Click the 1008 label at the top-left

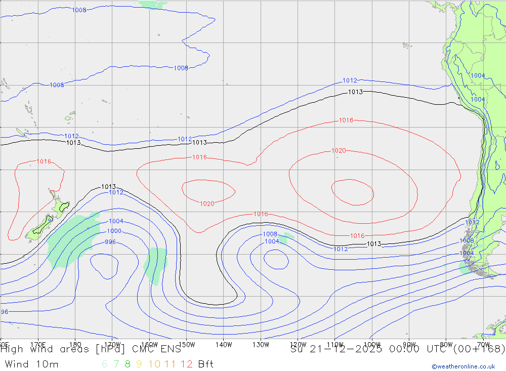tap(79, 10)
